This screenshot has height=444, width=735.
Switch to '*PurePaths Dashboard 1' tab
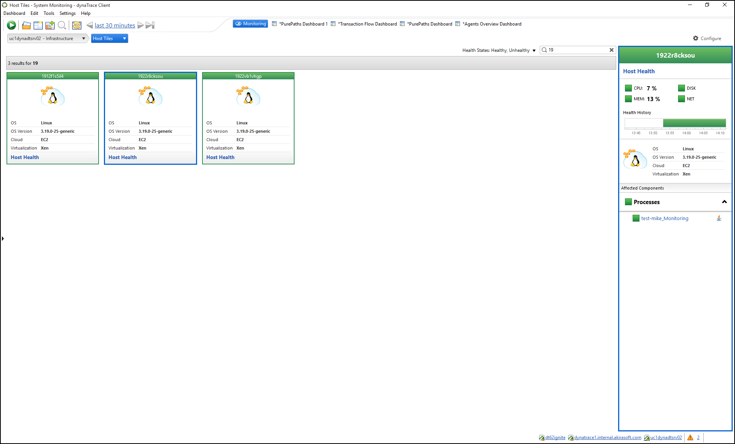click(x=300, y=24)
